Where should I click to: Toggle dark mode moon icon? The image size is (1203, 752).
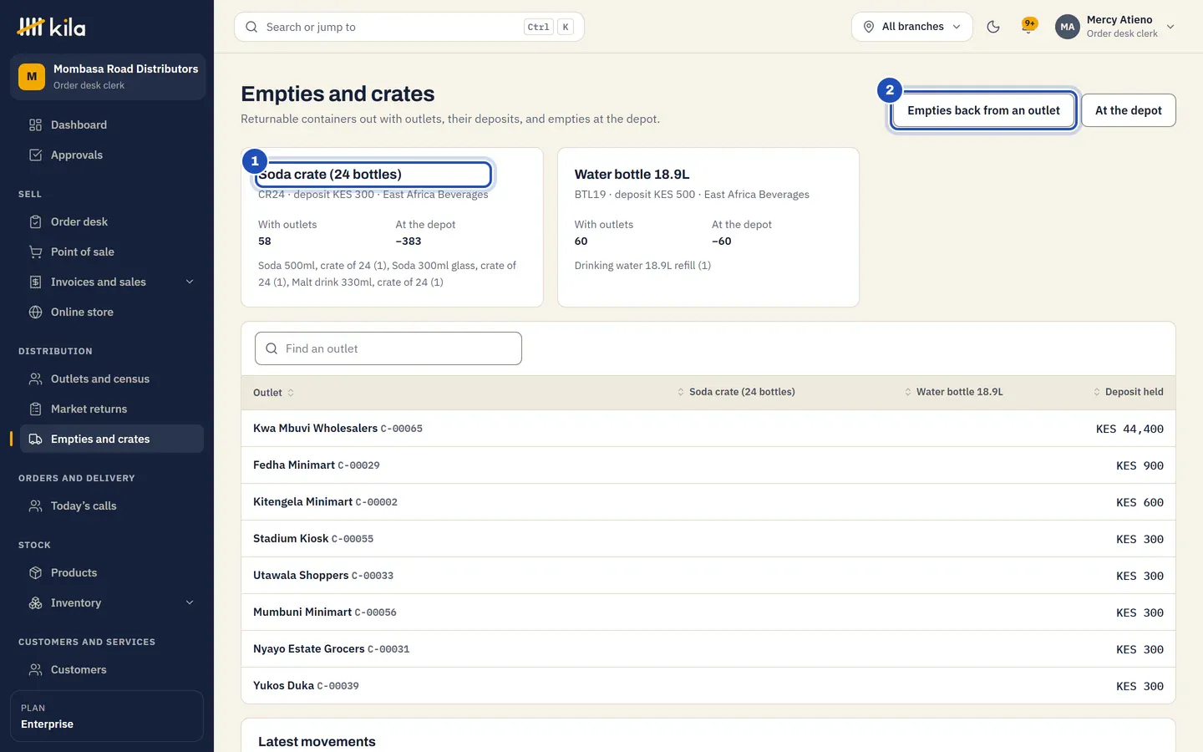pyautogui.click(x=993, y=27)
